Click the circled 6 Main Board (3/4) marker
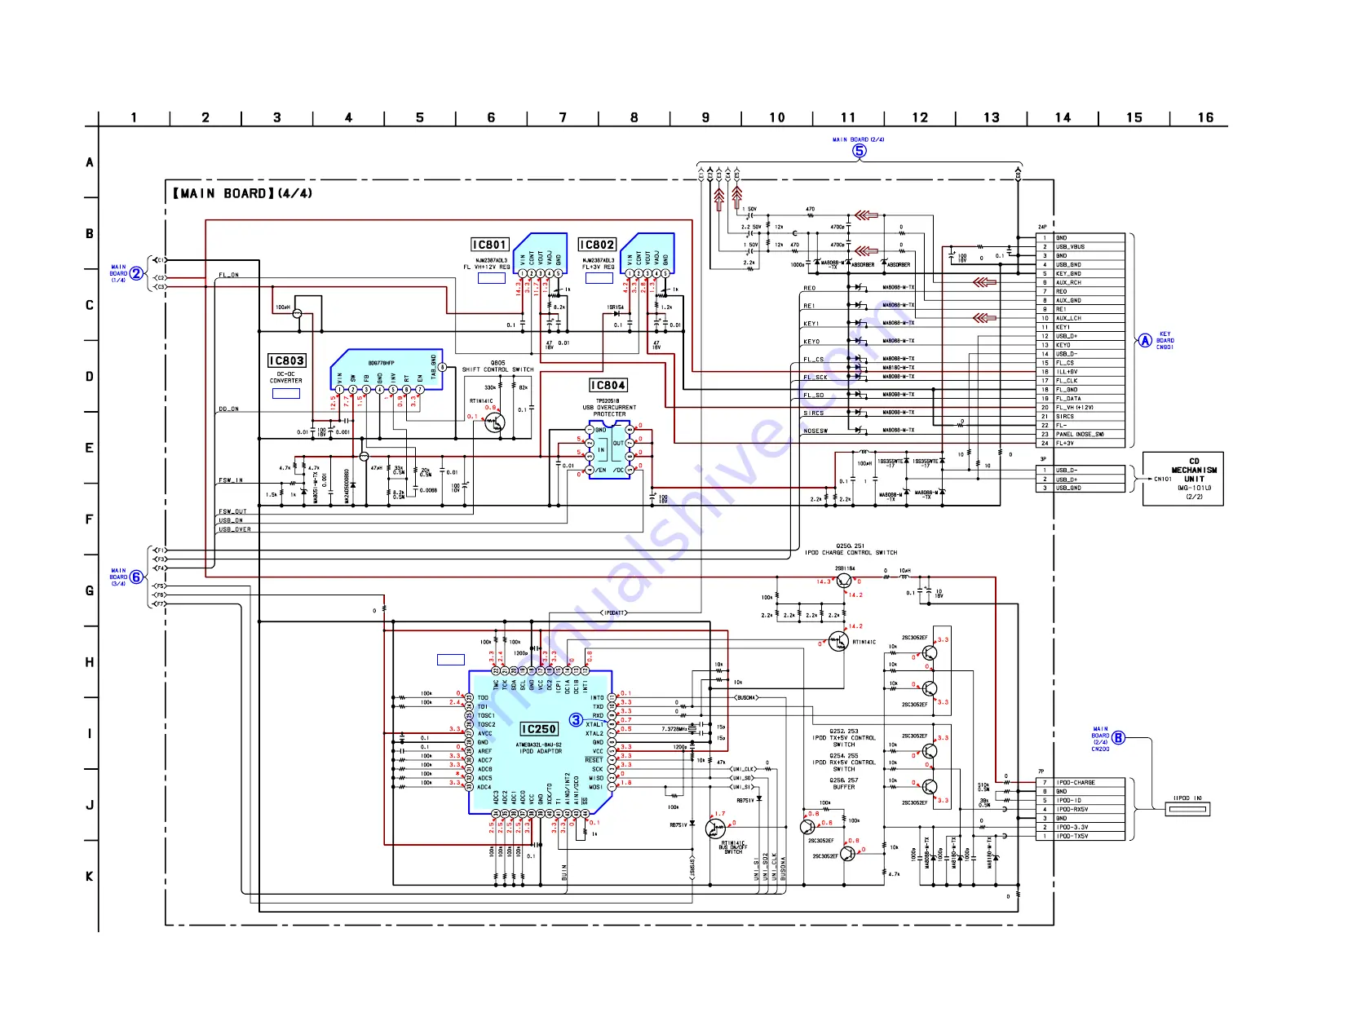This screenshot has width=1370, height=1030. [136, 577]
